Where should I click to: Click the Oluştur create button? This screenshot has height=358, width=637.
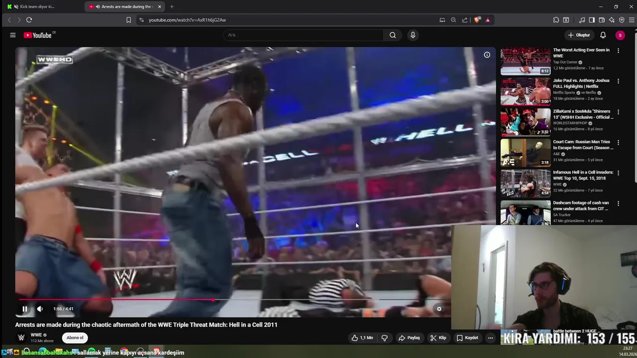click(579, 35)
